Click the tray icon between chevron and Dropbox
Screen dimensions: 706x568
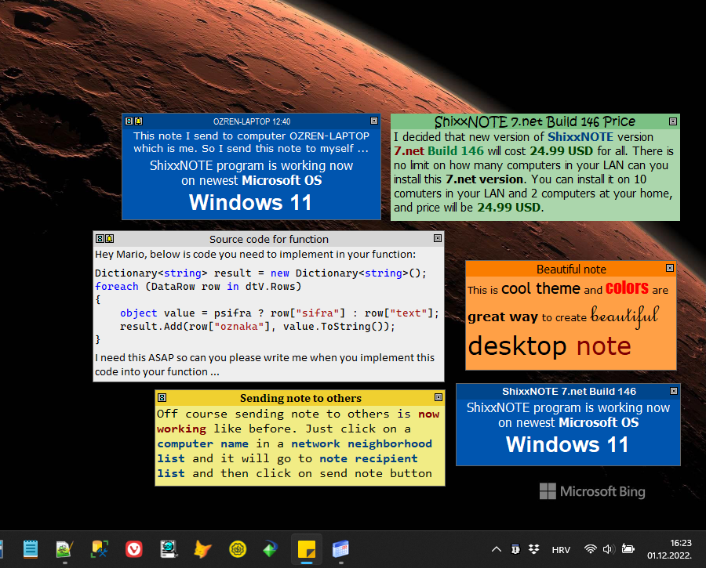point(515,549)
